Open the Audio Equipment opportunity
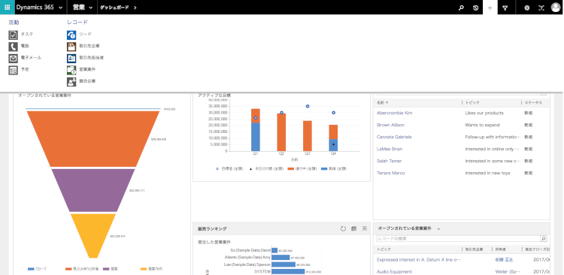This screenshot has width=564, height=275. coord(394,272)
